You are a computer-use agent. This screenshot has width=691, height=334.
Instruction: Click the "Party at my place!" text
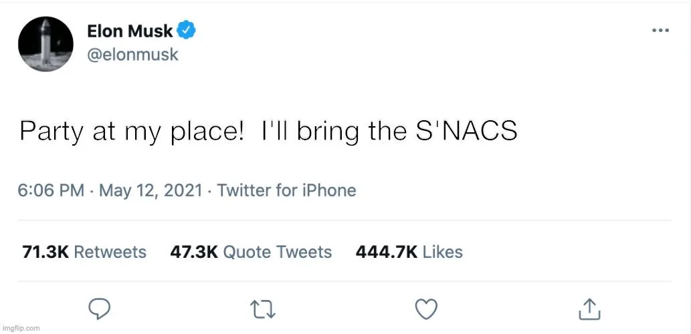[x=131, y=132]
